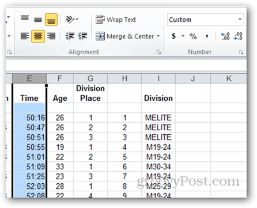This screenshot has width=257, height=208.
Task: Click Merge & Center button
Action: 125,36
